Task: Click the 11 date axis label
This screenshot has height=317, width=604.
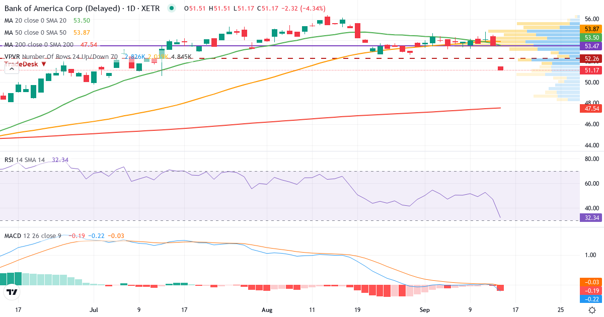Action: point(312,310)
